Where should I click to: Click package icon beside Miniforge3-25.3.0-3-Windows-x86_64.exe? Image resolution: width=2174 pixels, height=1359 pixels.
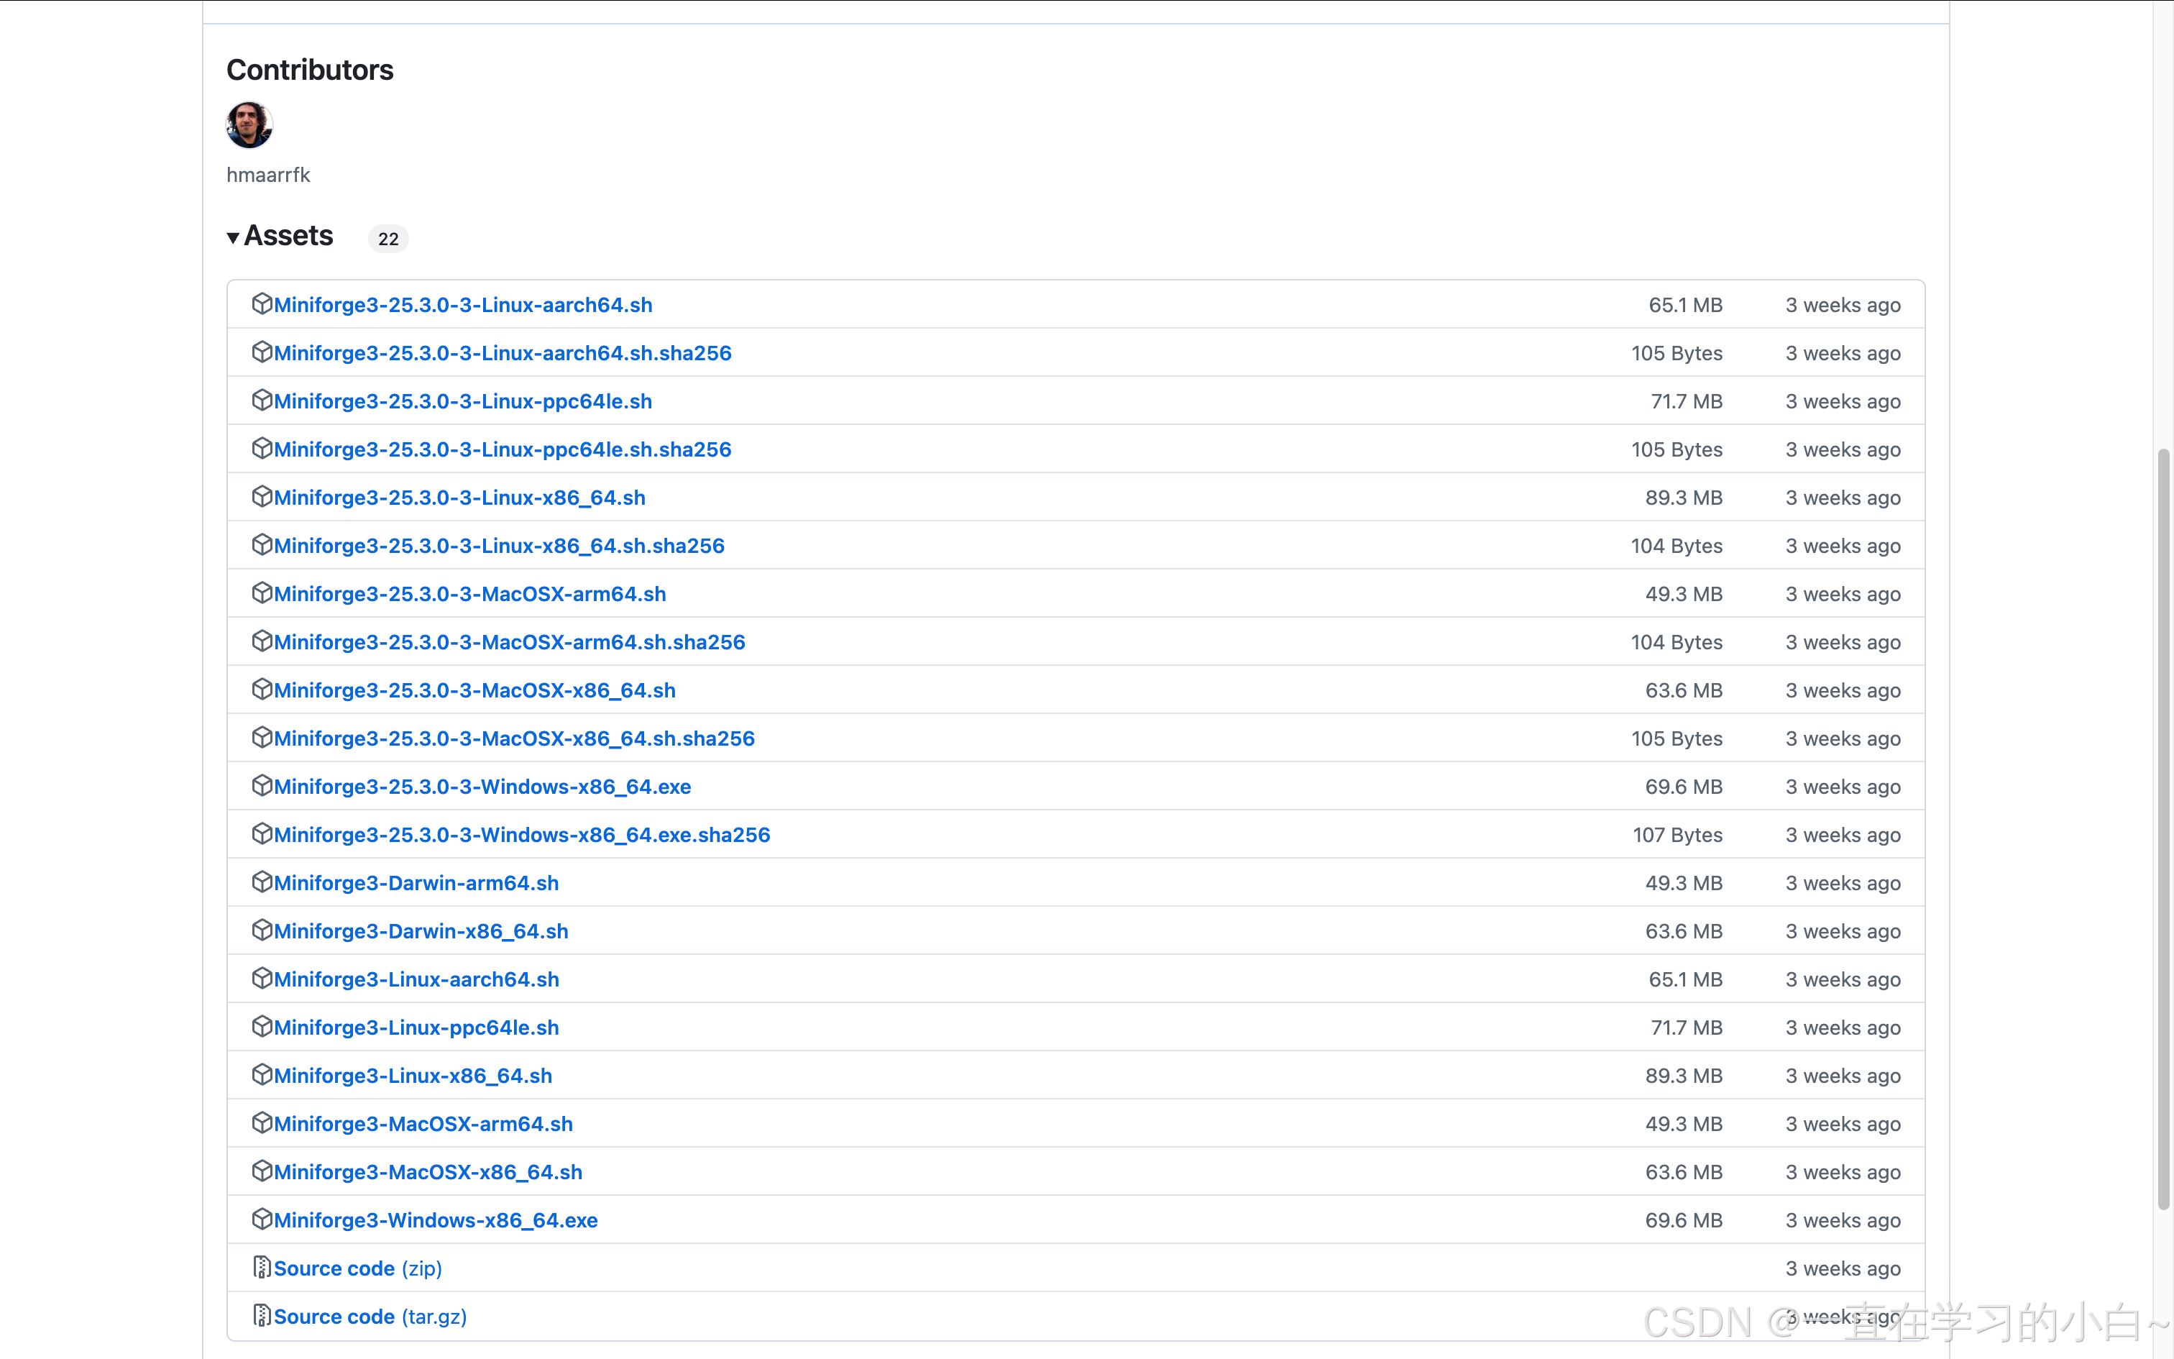tap(262, 784)
